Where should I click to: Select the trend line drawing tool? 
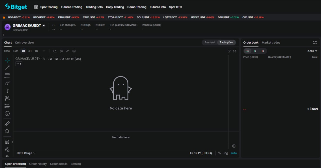point(7,68)
